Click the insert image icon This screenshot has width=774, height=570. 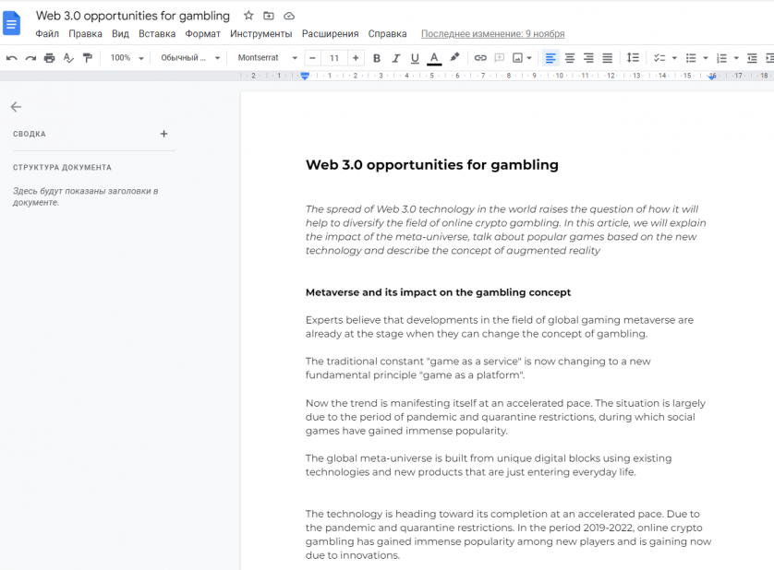point(517,58)
